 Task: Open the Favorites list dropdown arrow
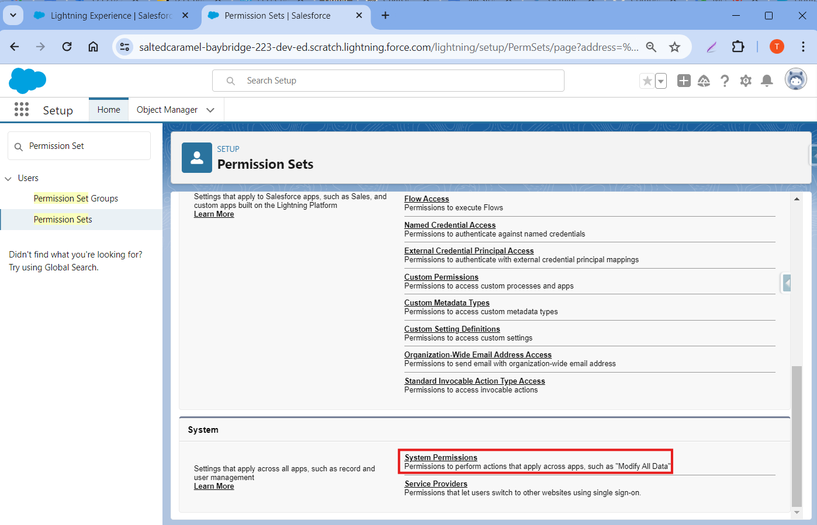tap(661, 81)
